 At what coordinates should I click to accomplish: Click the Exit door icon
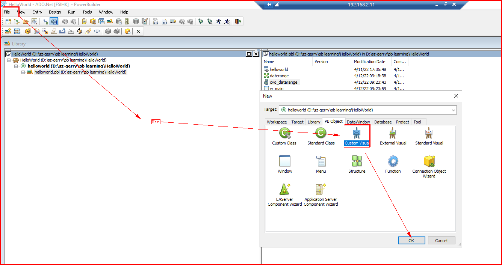tap(238, 21)
